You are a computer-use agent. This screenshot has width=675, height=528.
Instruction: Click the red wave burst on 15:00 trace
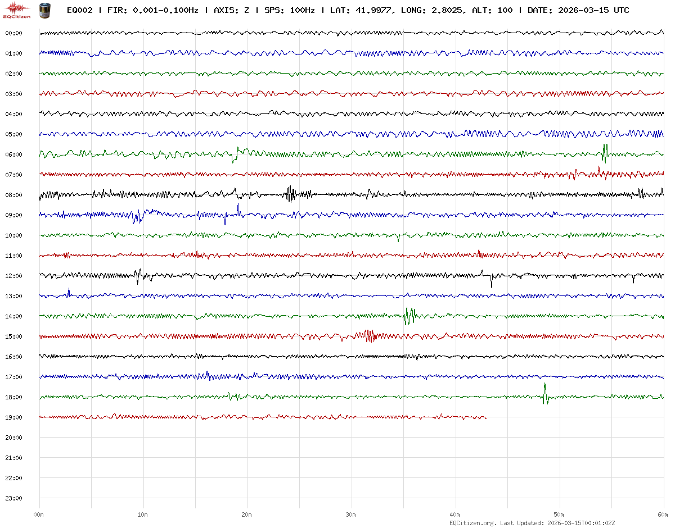pos(368,336)
